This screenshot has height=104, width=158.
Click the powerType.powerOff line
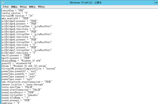tap(20, 71)
